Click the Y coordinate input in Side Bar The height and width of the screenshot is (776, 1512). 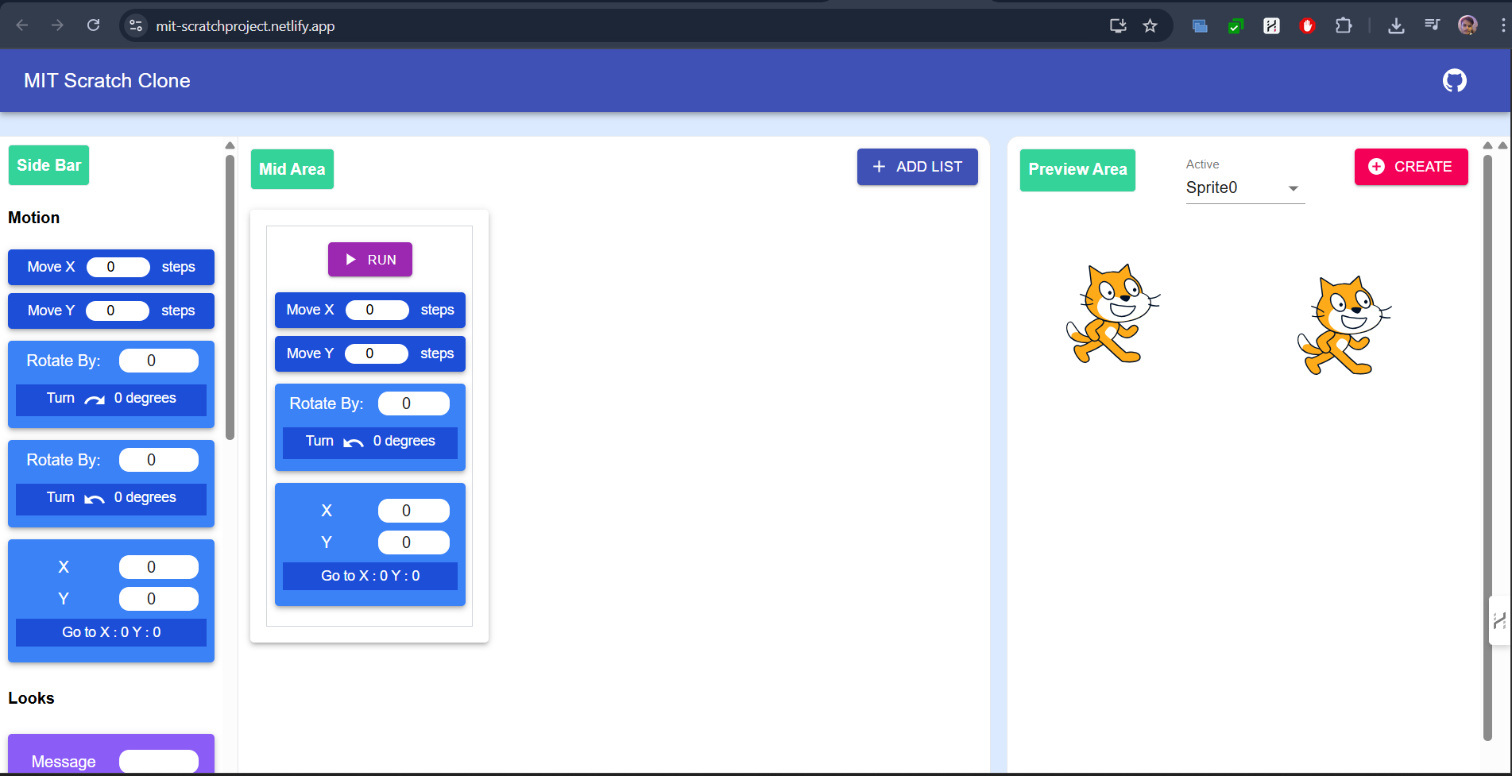click(x=158, y=599)
